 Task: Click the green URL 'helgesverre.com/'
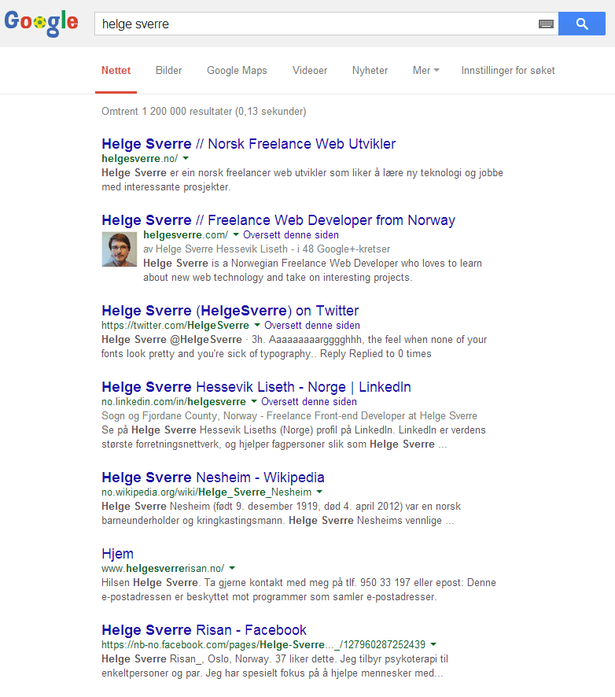pos(186,234)
